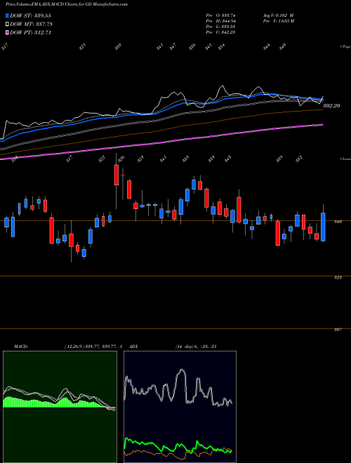
Task: Click the 'Pre V: 1.655 M' value
Action: coord(278,21)
